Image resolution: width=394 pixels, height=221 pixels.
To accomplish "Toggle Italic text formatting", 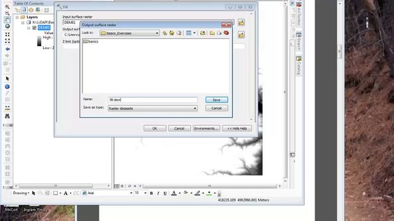I will [158, 193].
